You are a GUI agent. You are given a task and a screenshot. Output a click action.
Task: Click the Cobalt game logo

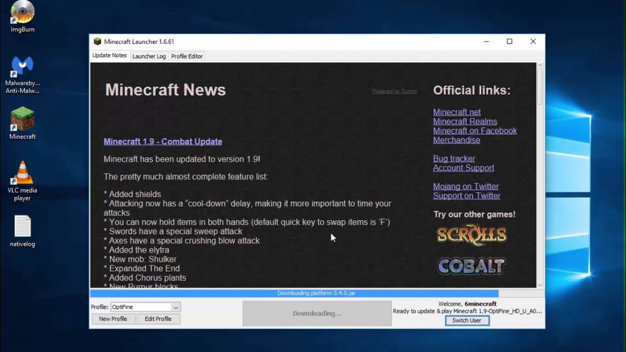click(471, 266)
